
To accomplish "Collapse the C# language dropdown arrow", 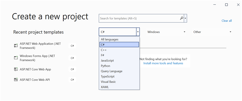I will click(x=138, y=32).
